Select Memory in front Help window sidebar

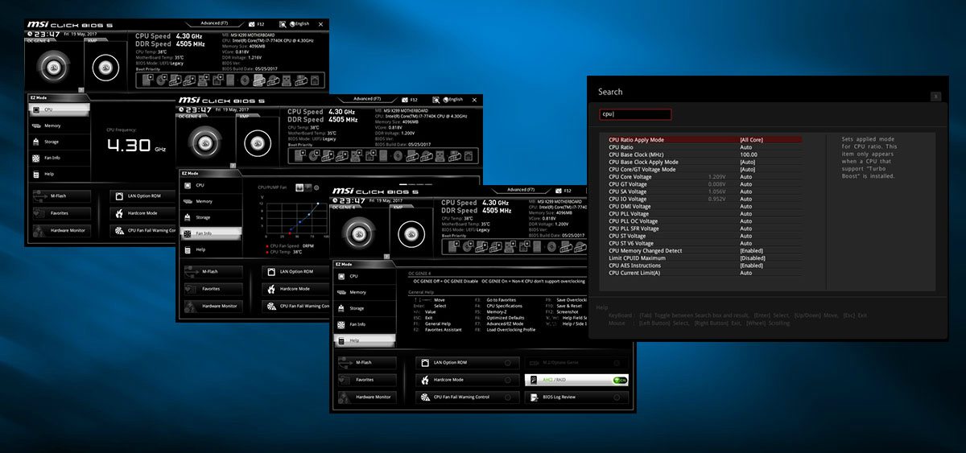365,292
